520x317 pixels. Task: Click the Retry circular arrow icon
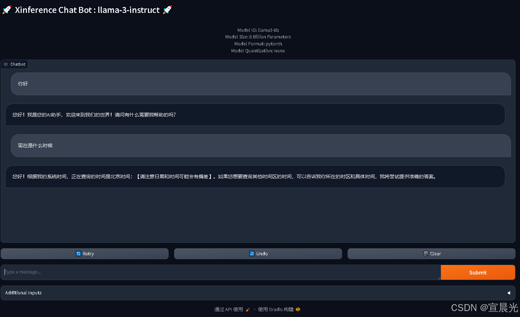[79, 254]
